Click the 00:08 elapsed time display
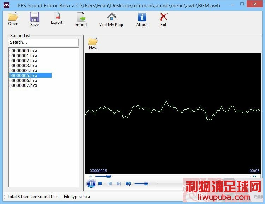The image size is (265, 204). (254, 171)
